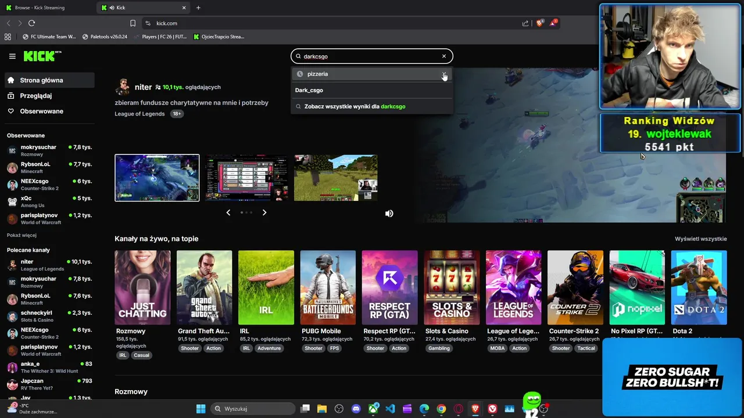Open Brave Shields lion icon
Screen dimensions: 744x418
pyautogui.click(x=539, y=23)
